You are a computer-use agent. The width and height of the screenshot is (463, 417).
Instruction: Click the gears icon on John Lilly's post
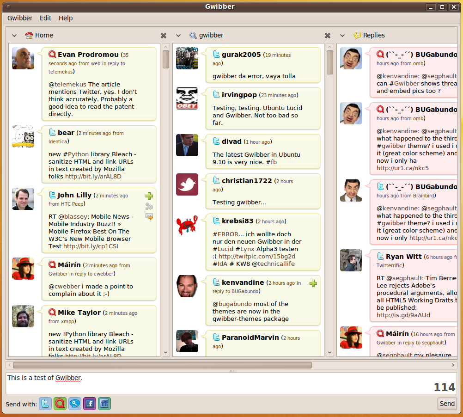[149, 206]
